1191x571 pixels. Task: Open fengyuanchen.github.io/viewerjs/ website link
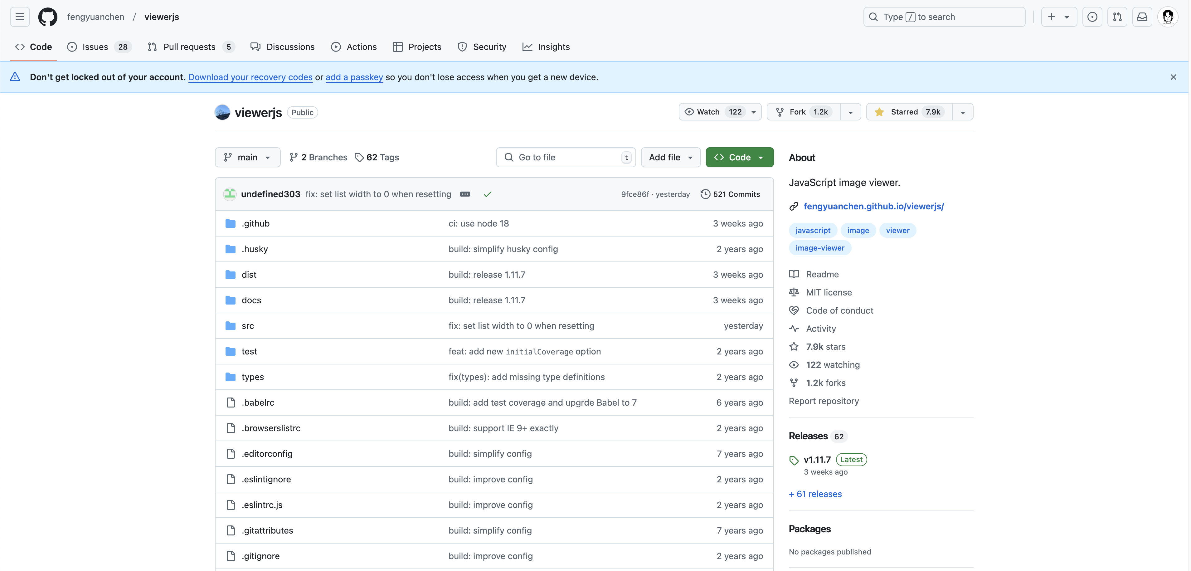pyautogui.click(x=873, y=206)
